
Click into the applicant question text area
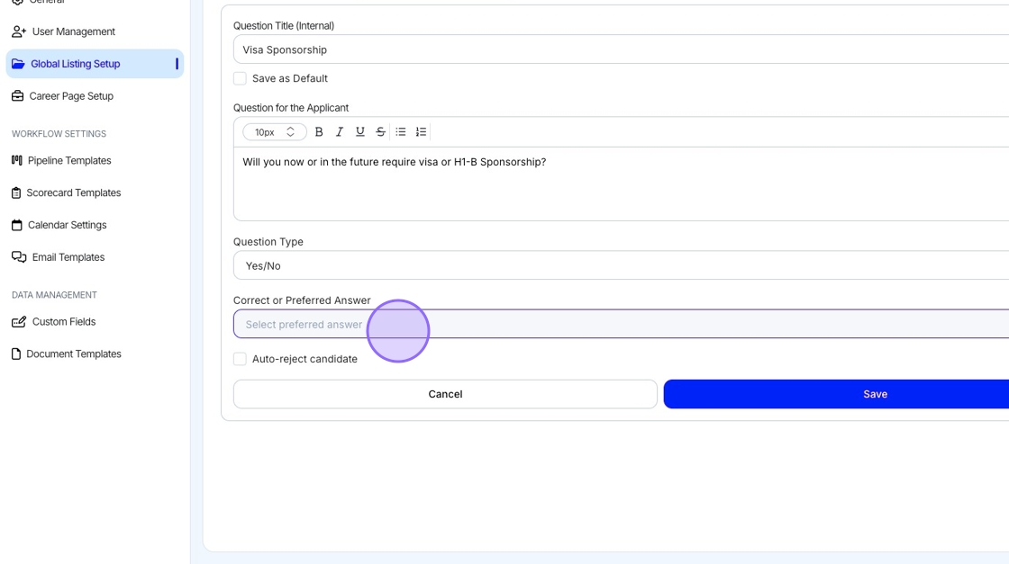coord(621,184)
